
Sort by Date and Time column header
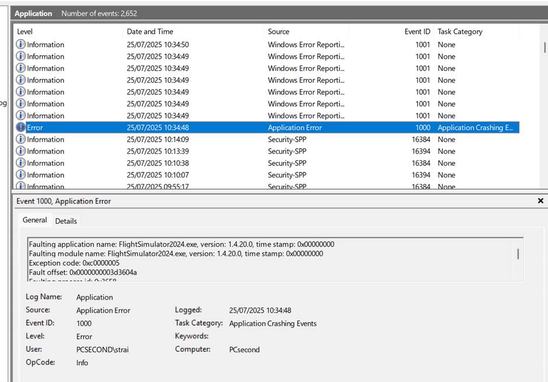point(194,31)
